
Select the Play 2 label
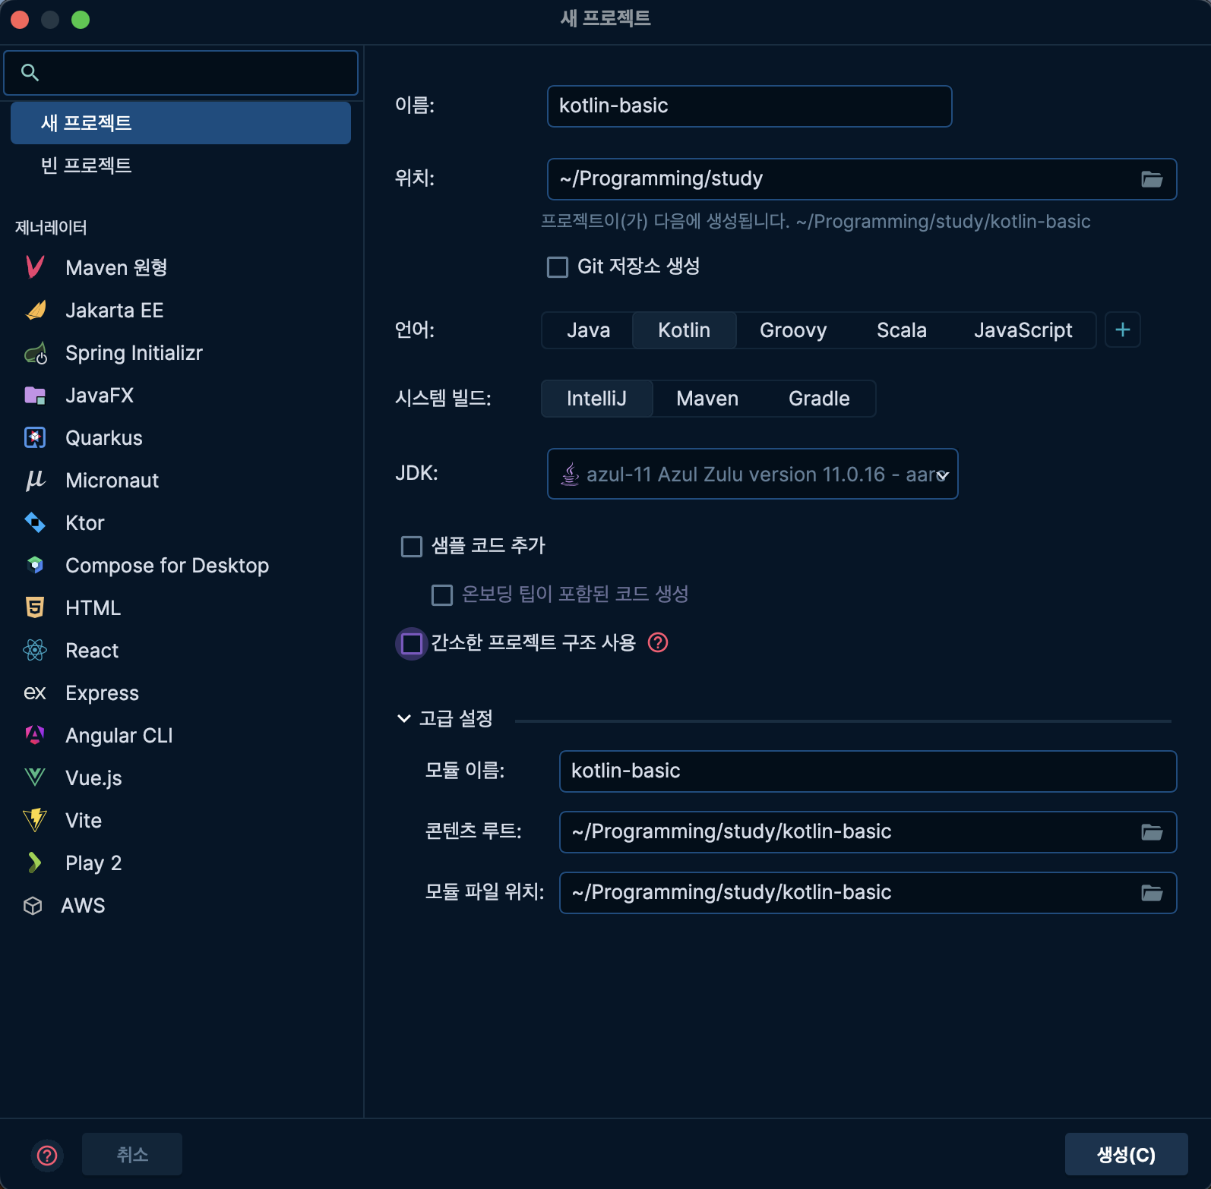(93, 863)
